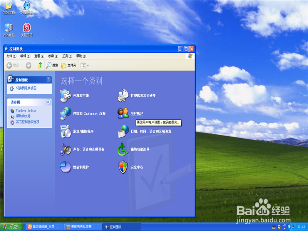Click the 添加/删除程序 text link
308x231 pixels.
point(83,131)
